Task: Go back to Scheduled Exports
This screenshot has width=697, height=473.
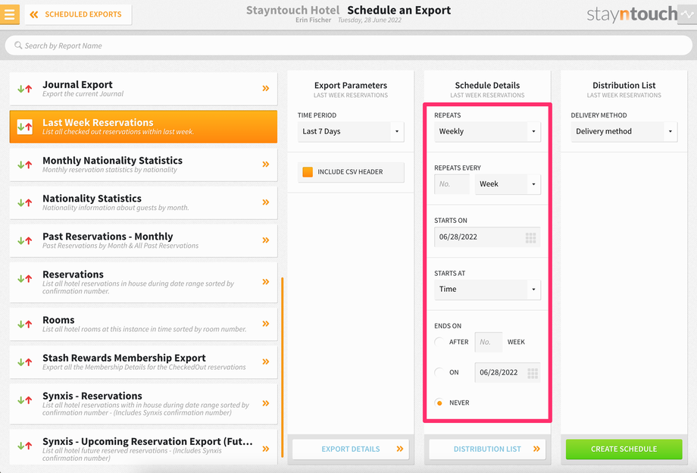Action: click(78, 14)
